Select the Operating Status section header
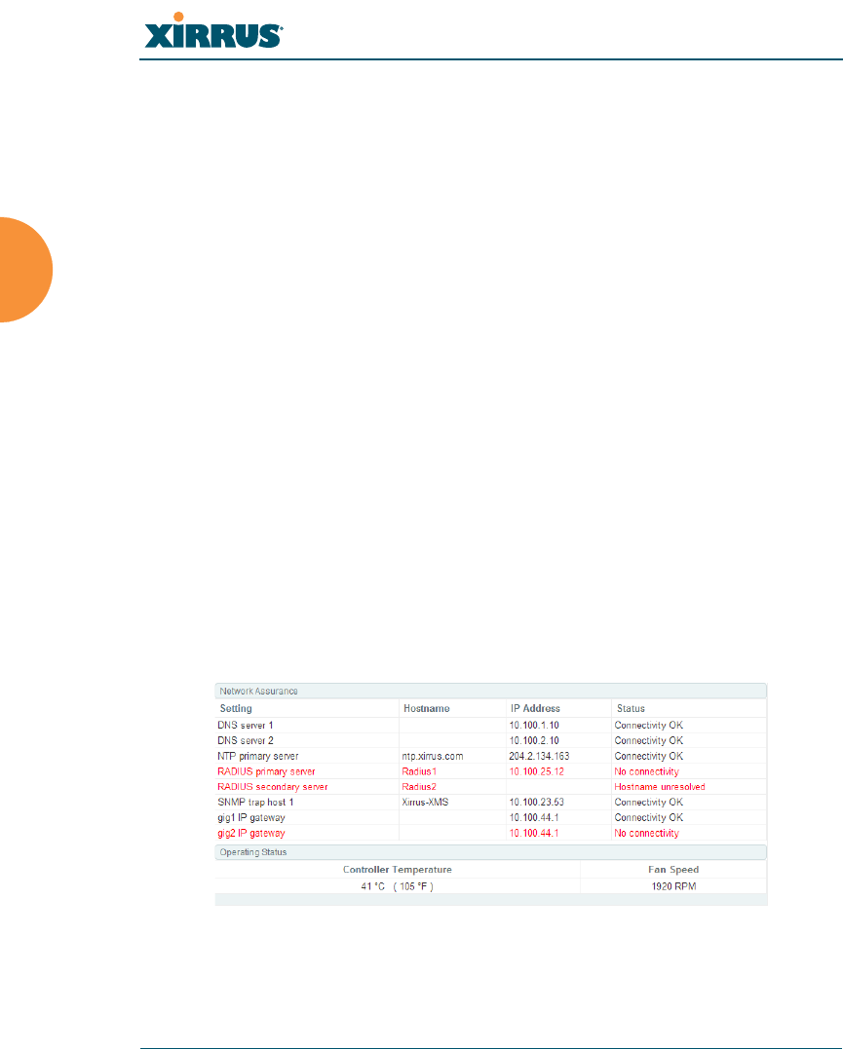The image size is (843, 1049). tap(491, 852)
